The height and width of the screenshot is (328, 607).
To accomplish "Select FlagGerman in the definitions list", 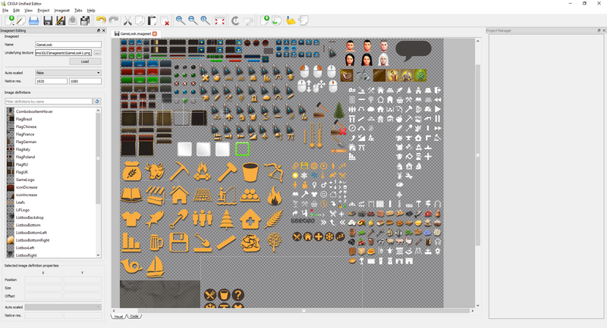I will pyautogui.click(x=26, y=142).
